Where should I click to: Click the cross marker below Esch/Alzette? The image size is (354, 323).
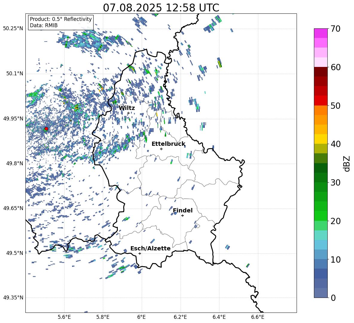click(x=140, y=253)
